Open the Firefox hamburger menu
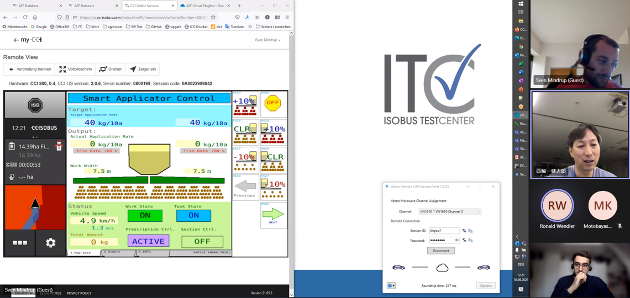The width and height of the screenshot is (630, 298). tap(287, 17)
